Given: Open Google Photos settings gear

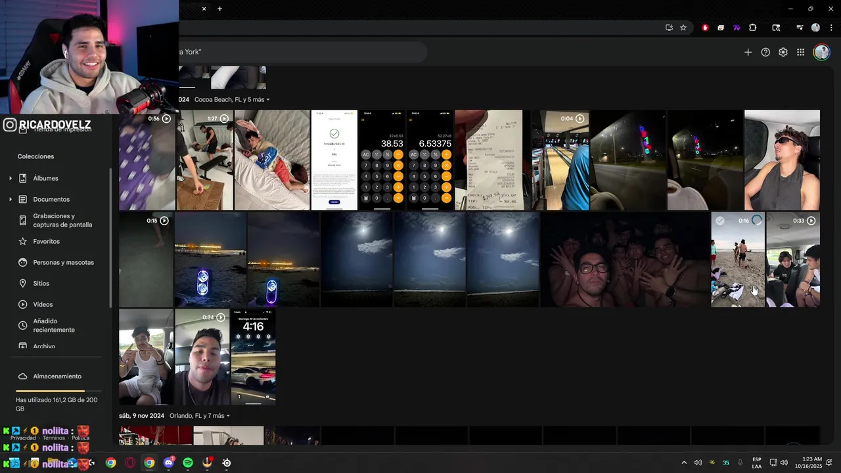Looking at the screenshot, I should pyautogui.click(x=783, y=53).
